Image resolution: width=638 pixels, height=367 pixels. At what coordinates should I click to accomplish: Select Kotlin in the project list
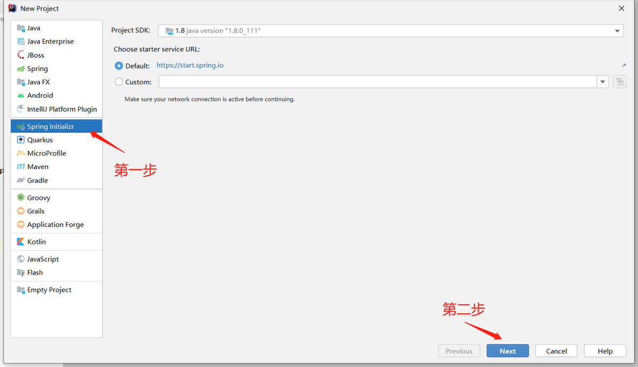(x=56, y=242)
